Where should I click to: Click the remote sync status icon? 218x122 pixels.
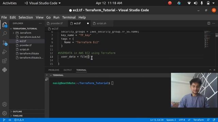tap(10, 120)
